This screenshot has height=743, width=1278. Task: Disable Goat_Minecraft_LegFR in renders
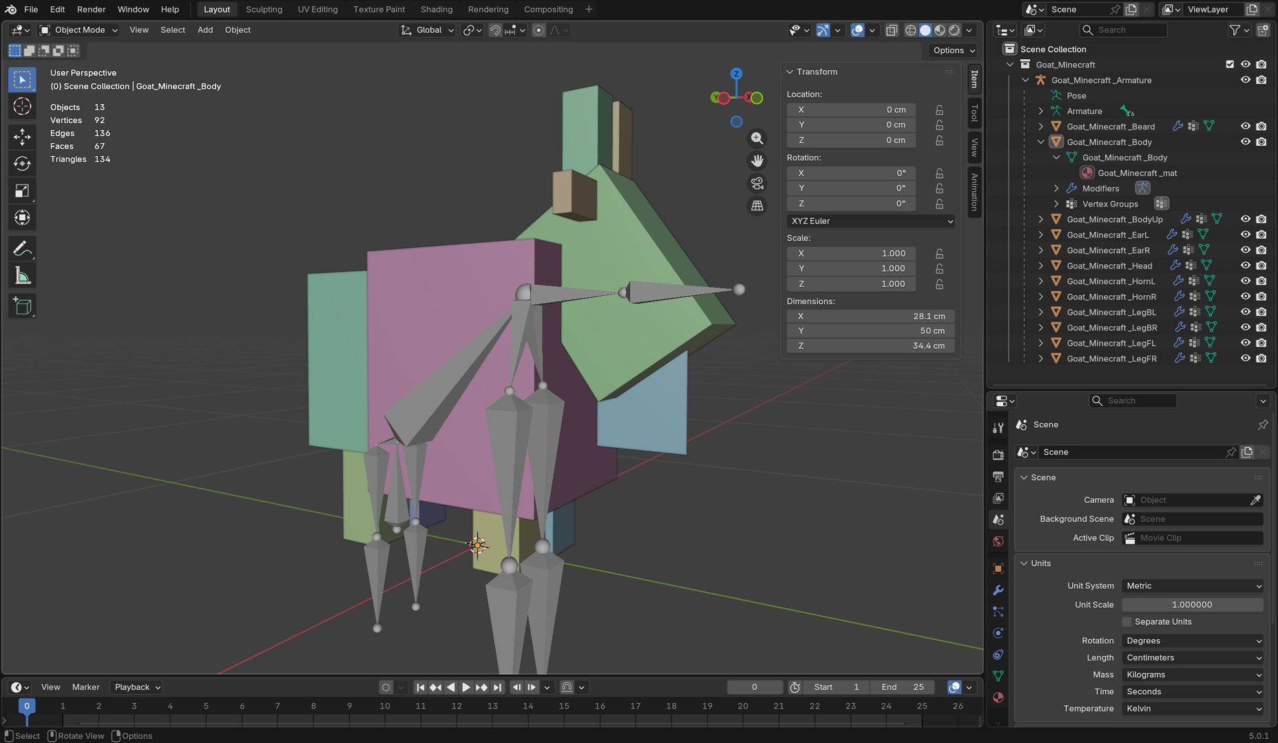(x=1261, y=358)
